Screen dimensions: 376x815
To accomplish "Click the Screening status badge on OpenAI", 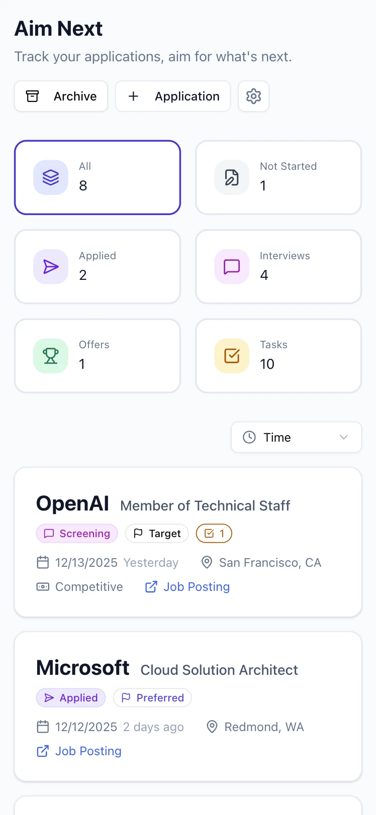I will coord(77,534).
